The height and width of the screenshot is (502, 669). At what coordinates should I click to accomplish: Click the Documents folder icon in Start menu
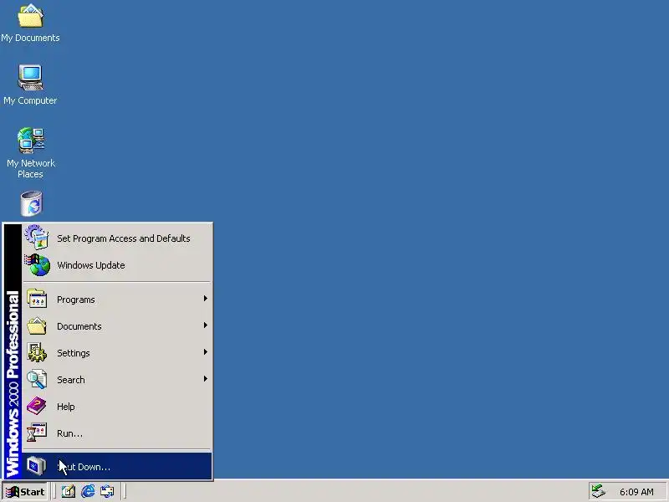tap(37, 325)
